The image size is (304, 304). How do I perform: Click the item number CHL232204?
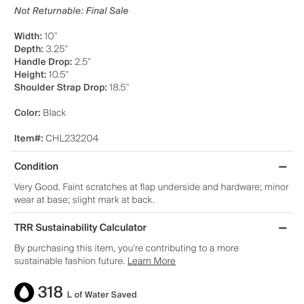click(x=72, y=138)
